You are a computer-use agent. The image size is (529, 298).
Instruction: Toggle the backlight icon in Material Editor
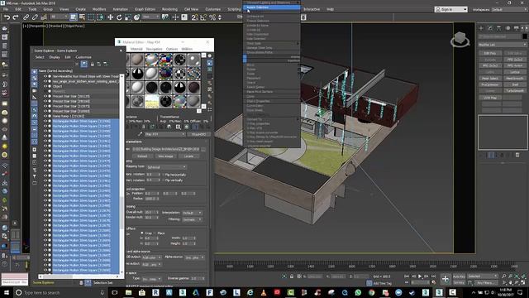pyautogui.click(x=209, y=63)
